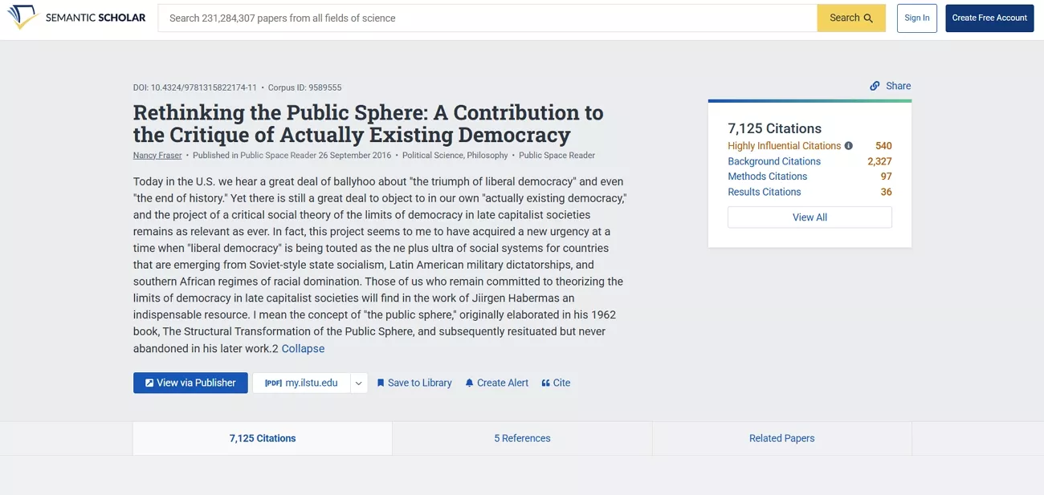
Task: Click inside the paper search field
Action: point(482,17)
